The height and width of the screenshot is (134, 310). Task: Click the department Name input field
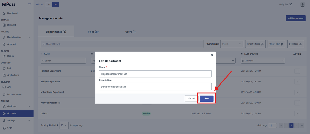[155, 74]
